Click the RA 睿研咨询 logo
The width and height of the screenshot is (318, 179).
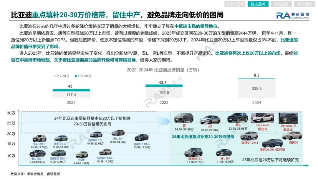pos(292,15)
